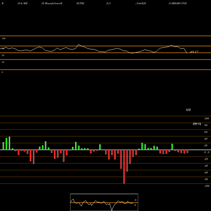Click the MR axis label -60
This screenshot has height=211, width=211.
[x=206, y=173]
